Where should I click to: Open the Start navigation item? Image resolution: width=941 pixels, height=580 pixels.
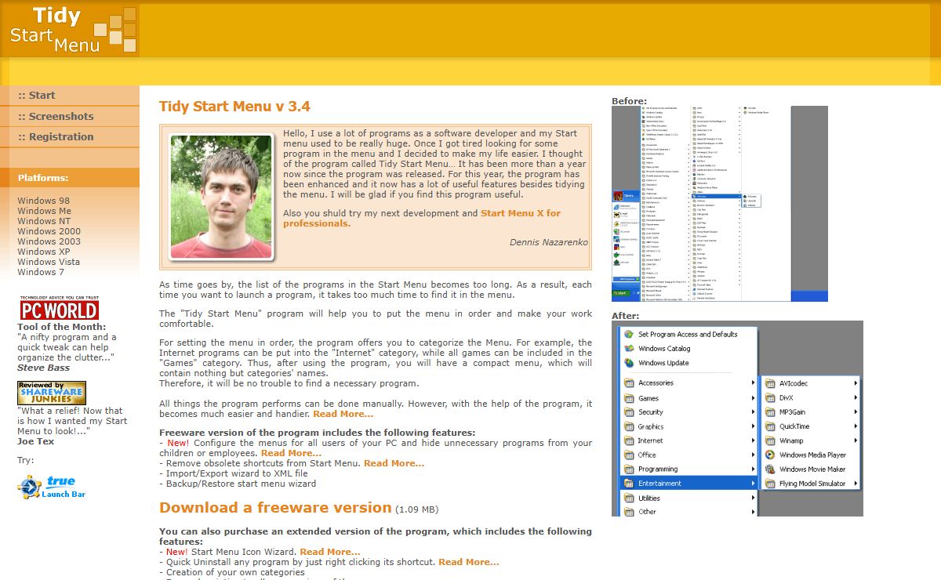coord(70,96)
